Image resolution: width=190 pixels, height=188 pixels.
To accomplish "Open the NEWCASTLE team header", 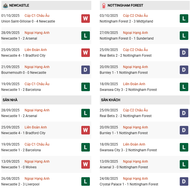I will tap(19, 5).
